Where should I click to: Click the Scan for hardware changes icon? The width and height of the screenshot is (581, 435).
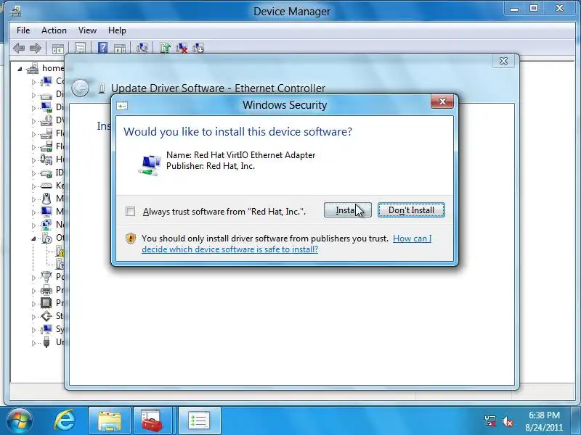142,48
